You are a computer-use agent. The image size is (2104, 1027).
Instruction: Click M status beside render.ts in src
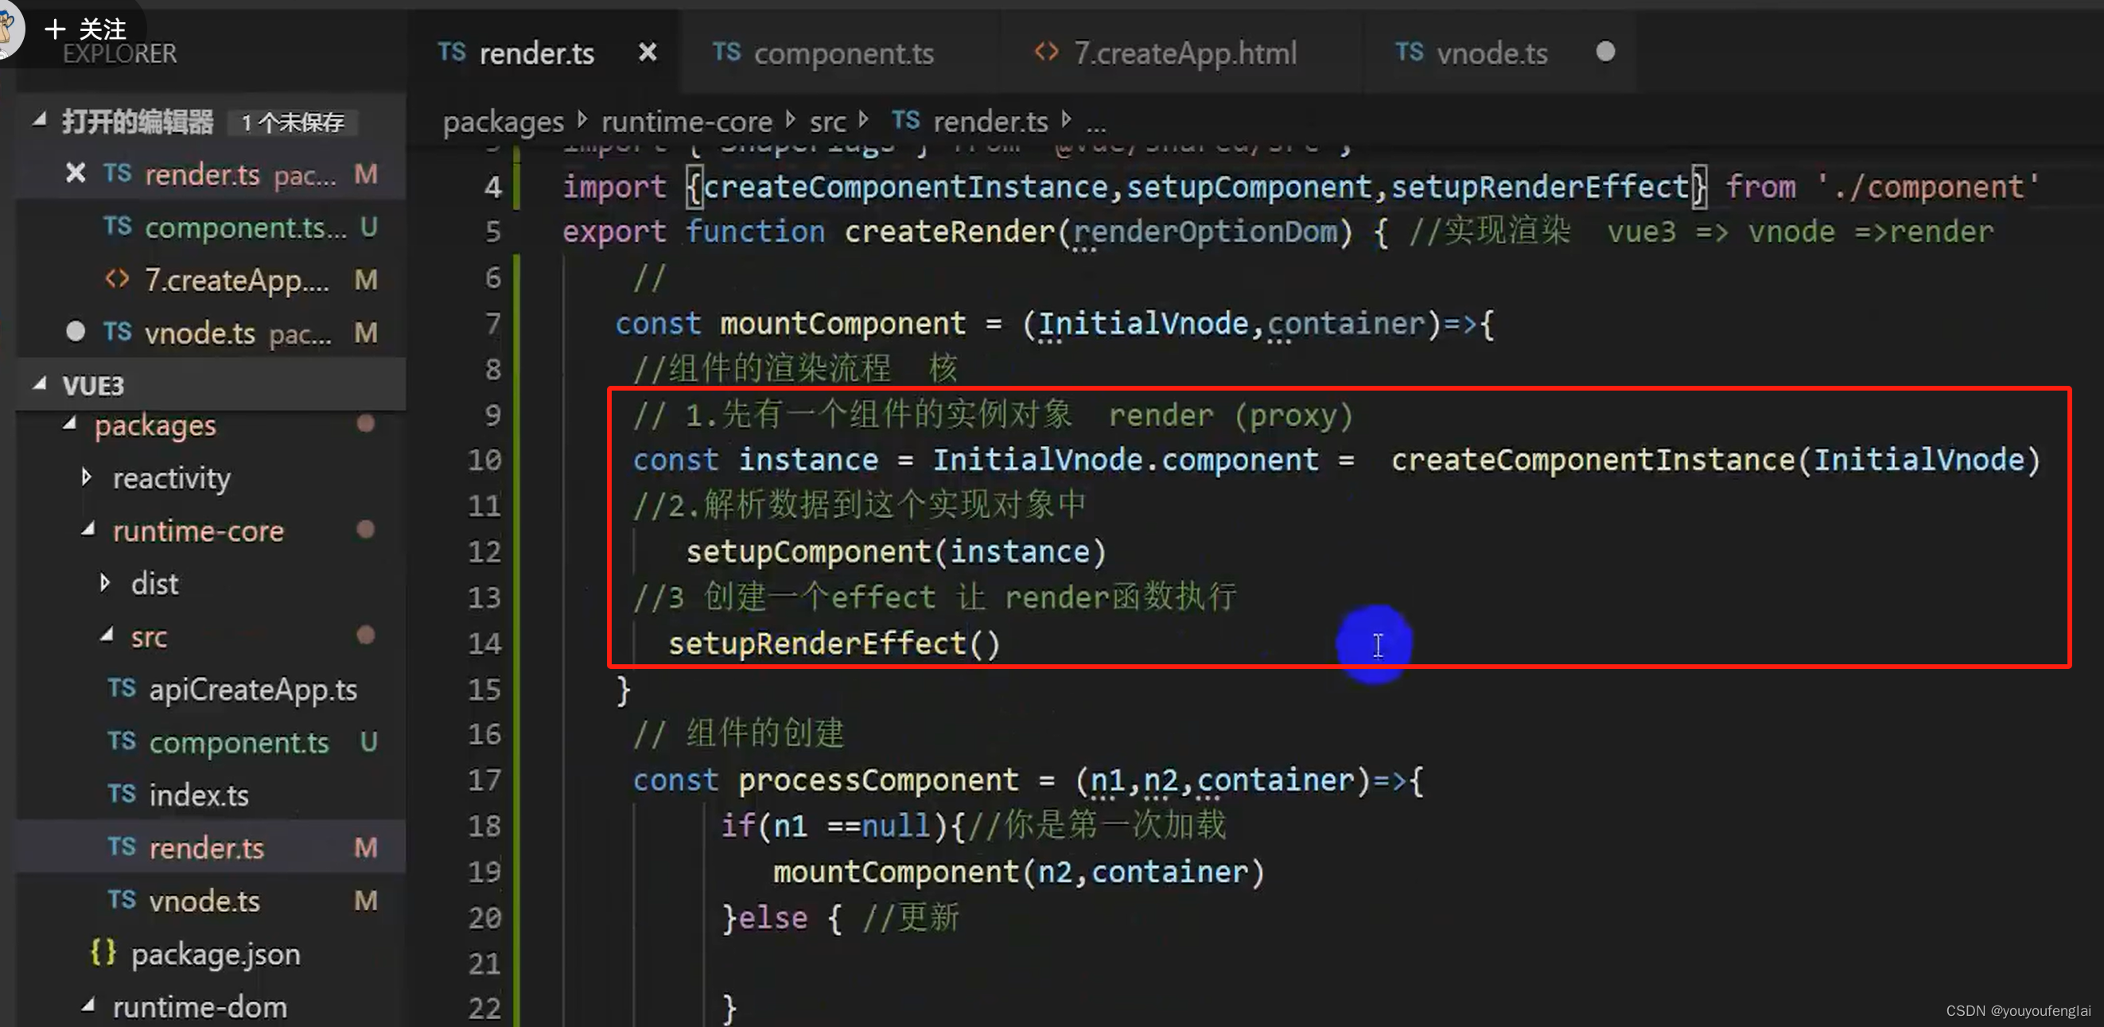[x=366, y=848]
